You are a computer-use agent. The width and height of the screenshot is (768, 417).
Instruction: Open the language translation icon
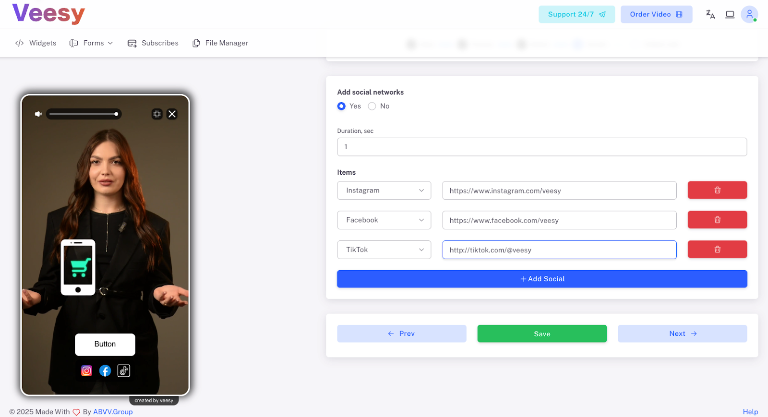(710, 14)
